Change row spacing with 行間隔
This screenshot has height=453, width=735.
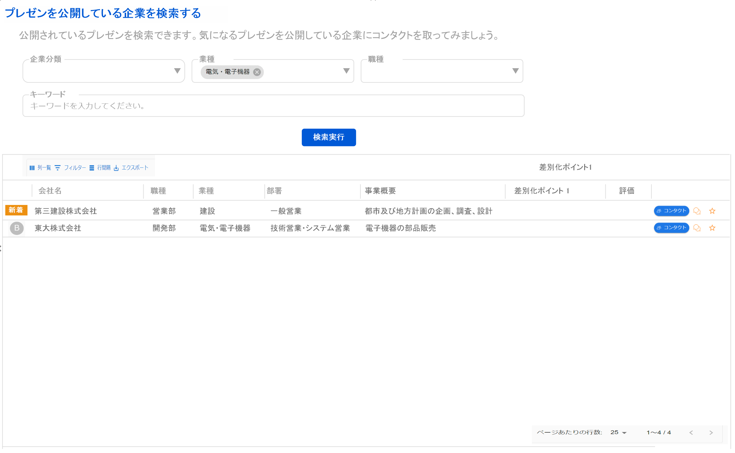[100, 168]
